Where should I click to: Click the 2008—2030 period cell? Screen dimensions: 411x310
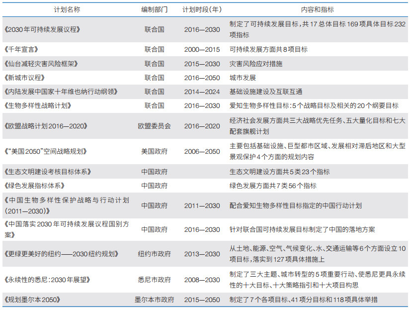pos(202,280)
